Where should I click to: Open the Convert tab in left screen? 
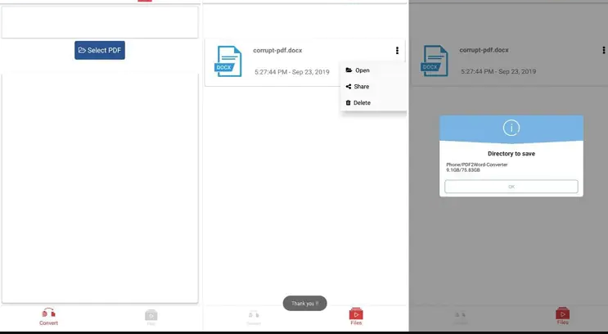pyautogui.click(x=48, y=317)
